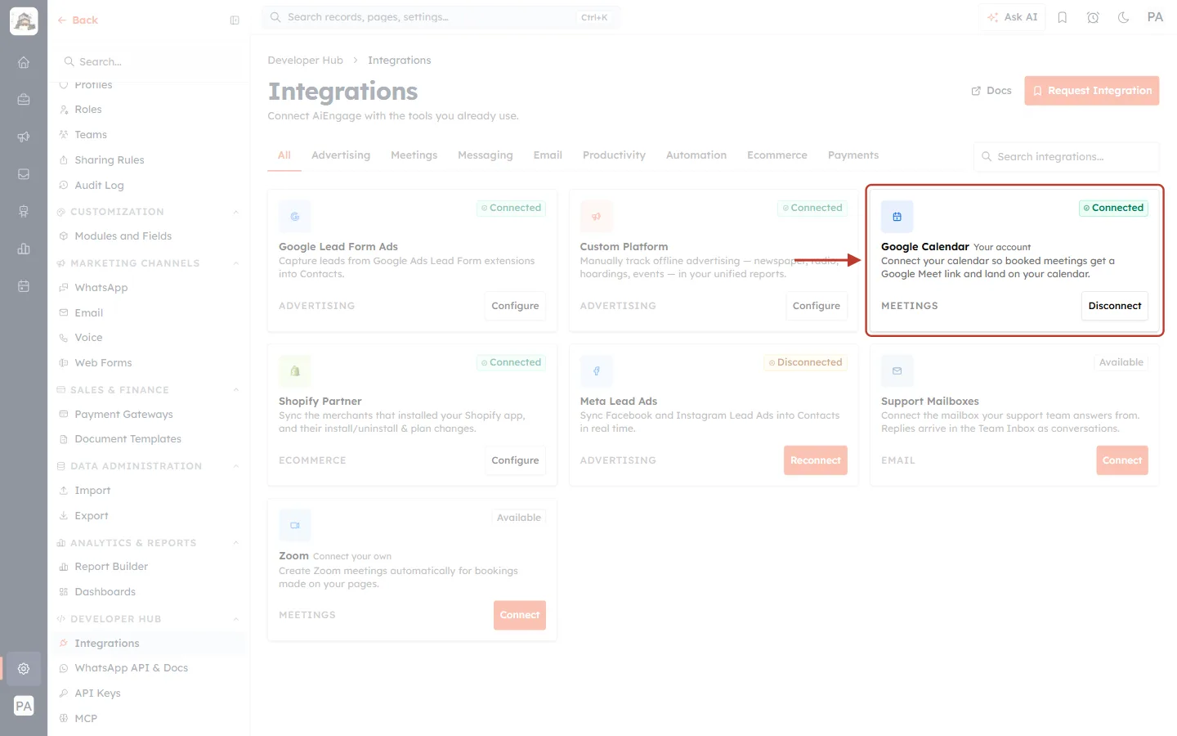Open the PA avatar at the bottom of the left rail

24,707
